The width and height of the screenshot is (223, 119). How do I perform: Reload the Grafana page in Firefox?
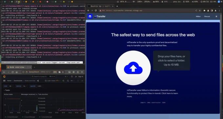pyautogui.click(x=12, y=72)
